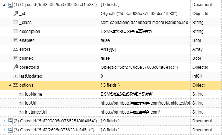Click the array bracket icon beside errors

pyautogui.click(x=15, y=49)
